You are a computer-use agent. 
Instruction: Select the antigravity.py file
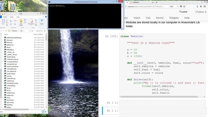pos(11,93)
